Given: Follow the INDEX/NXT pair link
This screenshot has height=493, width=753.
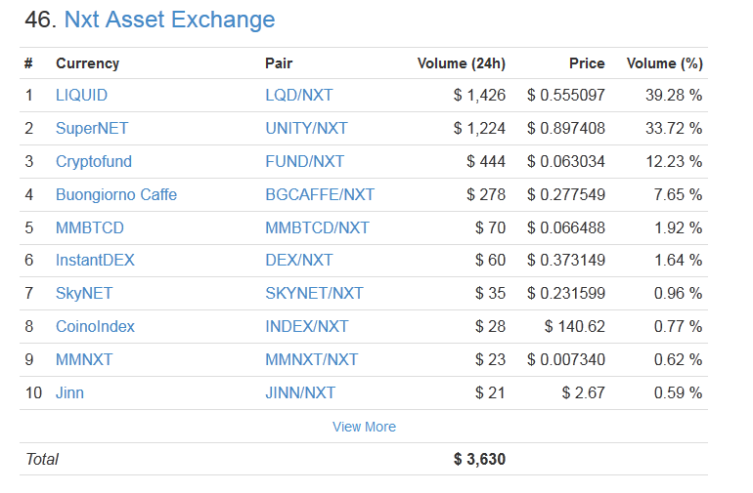Looking at the screenshot, I should (306, 327).
